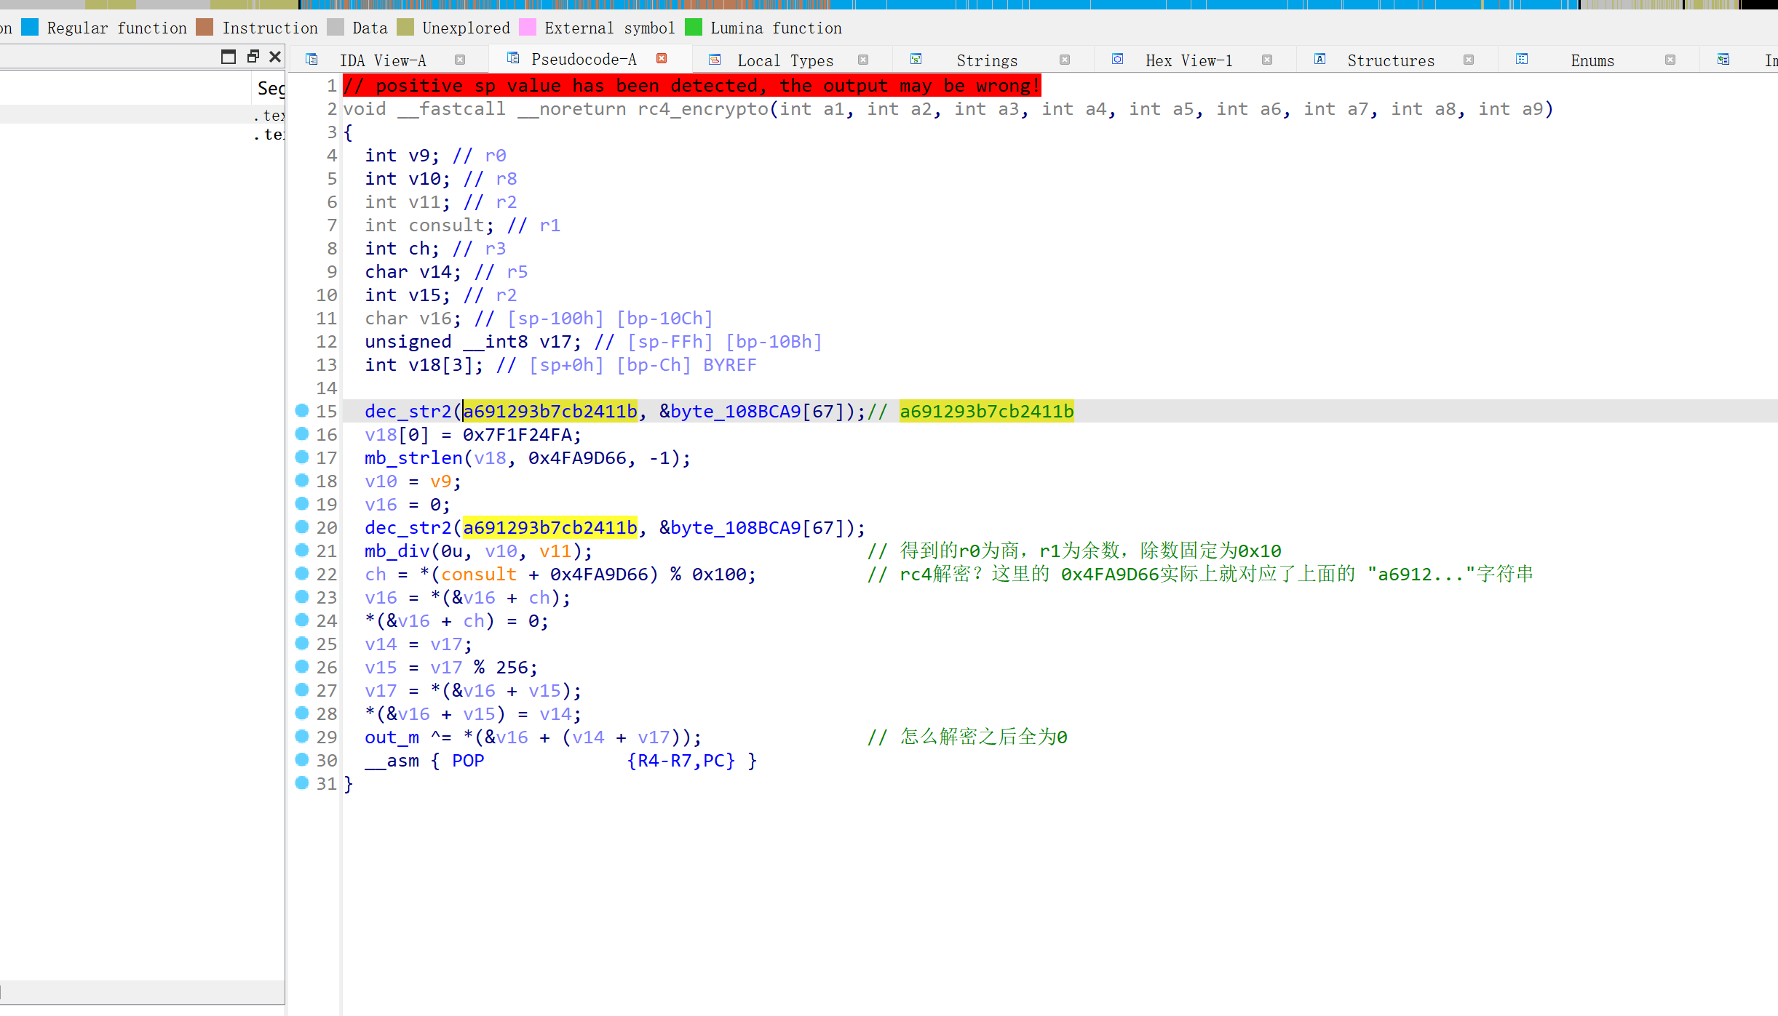This screenshot has width=1778, height=1016.
Task: Click the Strings tab icon
Action: [x=916, y=60]
